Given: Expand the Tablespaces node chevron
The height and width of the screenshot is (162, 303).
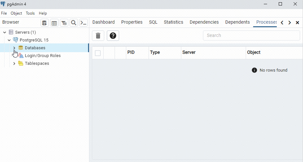Looking at the screenshot, I should pyautogui.click(x=14, y=64).
